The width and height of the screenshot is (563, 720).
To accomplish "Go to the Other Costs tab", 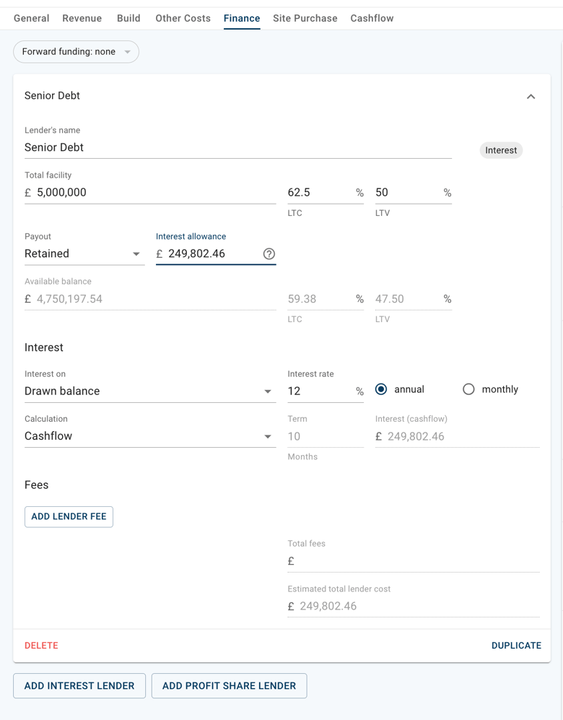I will click(x=183, y=18).
